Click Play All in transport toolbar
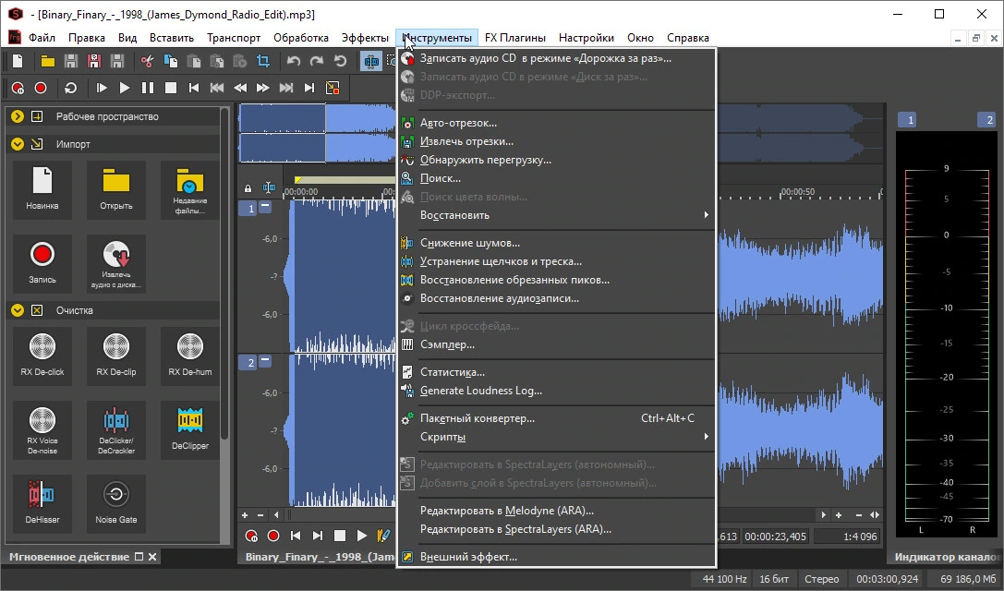 point(102,88)
